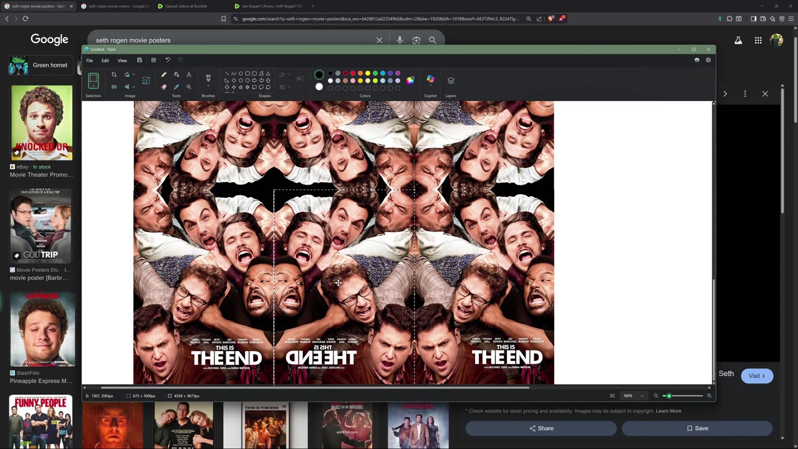Click the Google Lens search icon
Image resolution: width=798 pixels, height=449 pixels.
click(x=416, y=40)
